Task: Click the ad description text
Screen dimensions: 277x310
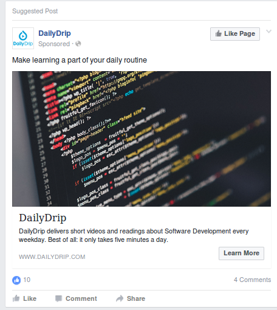Action: point(134,235)
